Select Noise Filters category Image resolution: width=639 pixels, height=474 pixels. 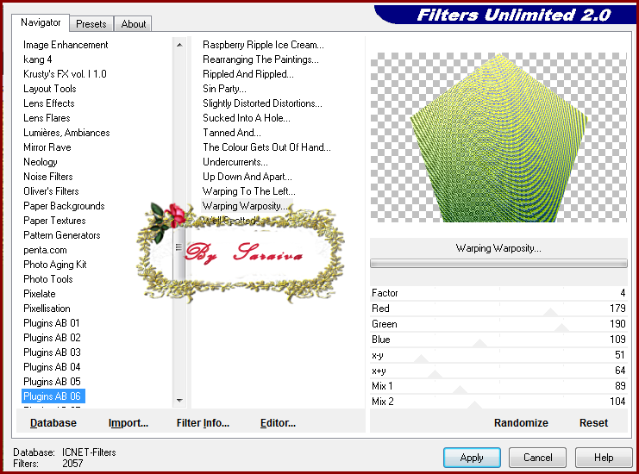tap(48, 177)
